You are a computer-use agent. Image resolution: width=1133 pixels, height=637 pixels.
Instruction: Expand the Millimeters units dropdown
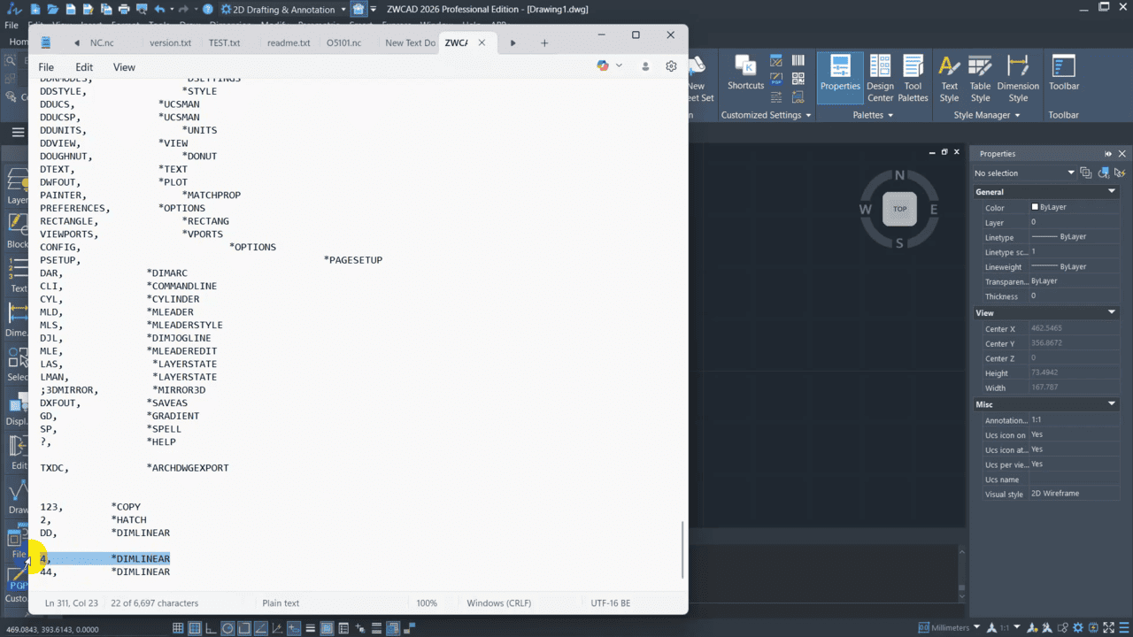click(x=975, y=628)
